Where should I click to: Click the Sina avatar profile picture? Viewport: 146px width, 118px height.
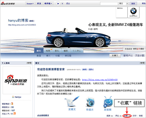pos(17,80)
